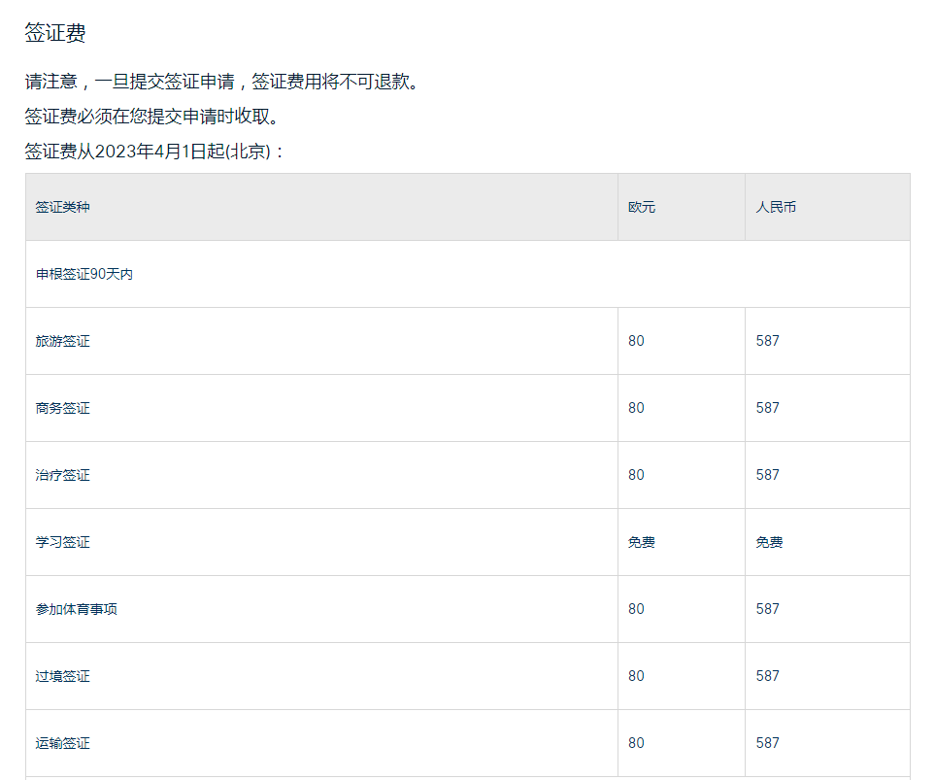The width and height of the screenshot is (935, 780).
Task: Select the 签证类种 column header
Action: [x=62, y=207]
